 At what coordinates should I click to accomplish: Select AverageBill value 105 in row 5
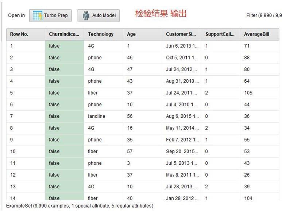click(248, 93)
